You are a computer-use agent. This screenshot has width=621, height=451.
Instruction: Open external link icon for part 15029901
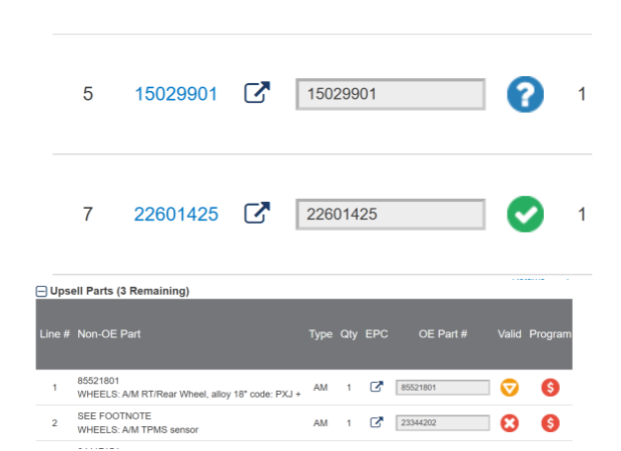(x=257, y=94)
